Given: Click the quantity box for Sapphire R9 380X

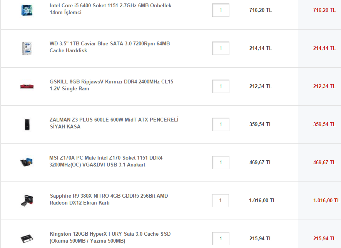Looking at the screenshot, I should click(x=220, y=201).
